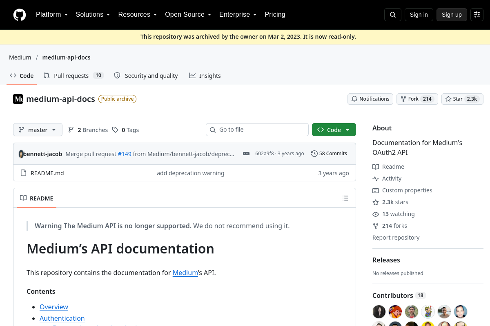The width and height of the screenshot is (490, 326).
Task: Open appearance settings sliders icon
Action: 477,15
